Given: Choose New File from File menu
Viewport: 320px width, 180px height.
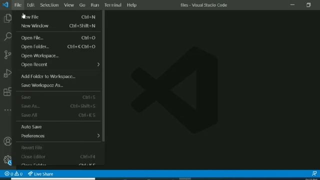Looking at the screenshot, I should (58, 17).
